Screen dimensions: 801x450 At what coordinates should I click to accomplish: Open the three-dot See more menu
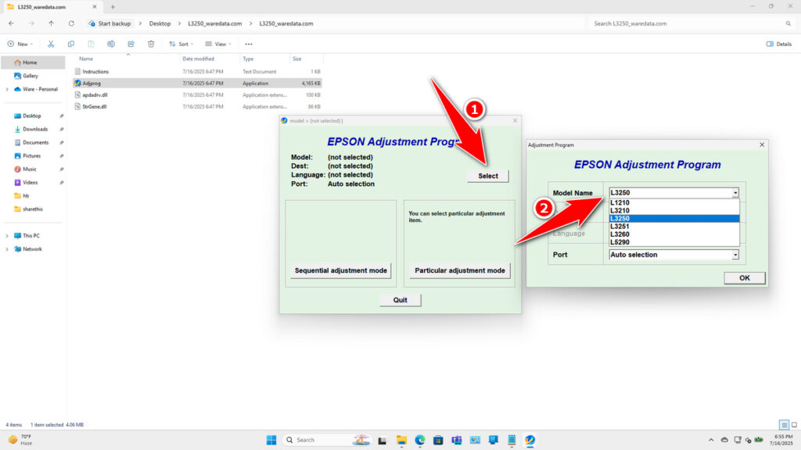tap(248, 44)
